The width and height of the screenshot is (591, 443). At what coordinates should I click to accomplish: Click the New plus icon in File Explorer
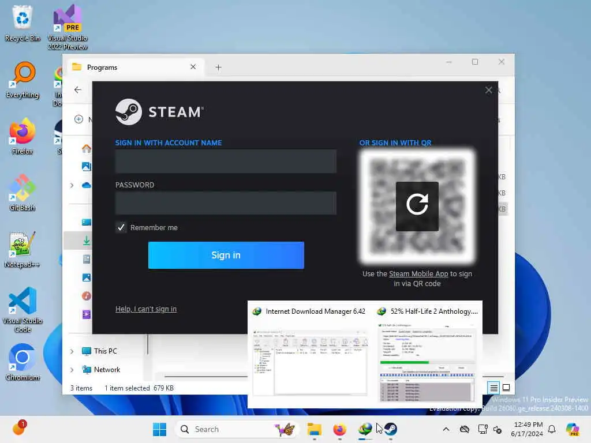(78, 119)
